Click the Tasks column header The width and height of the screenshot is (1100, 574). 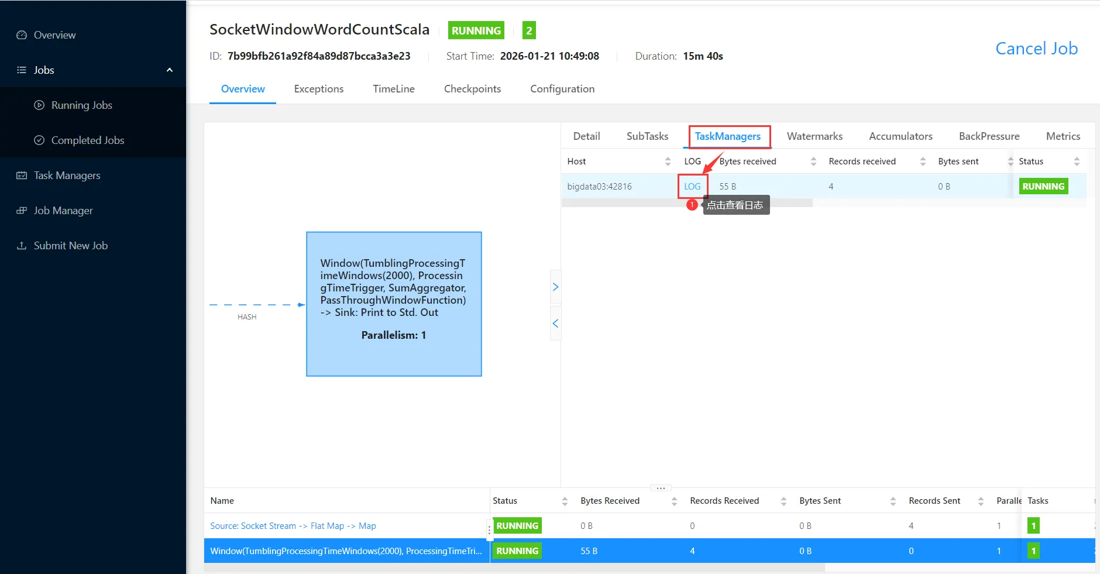click(x=1038, y=501)
